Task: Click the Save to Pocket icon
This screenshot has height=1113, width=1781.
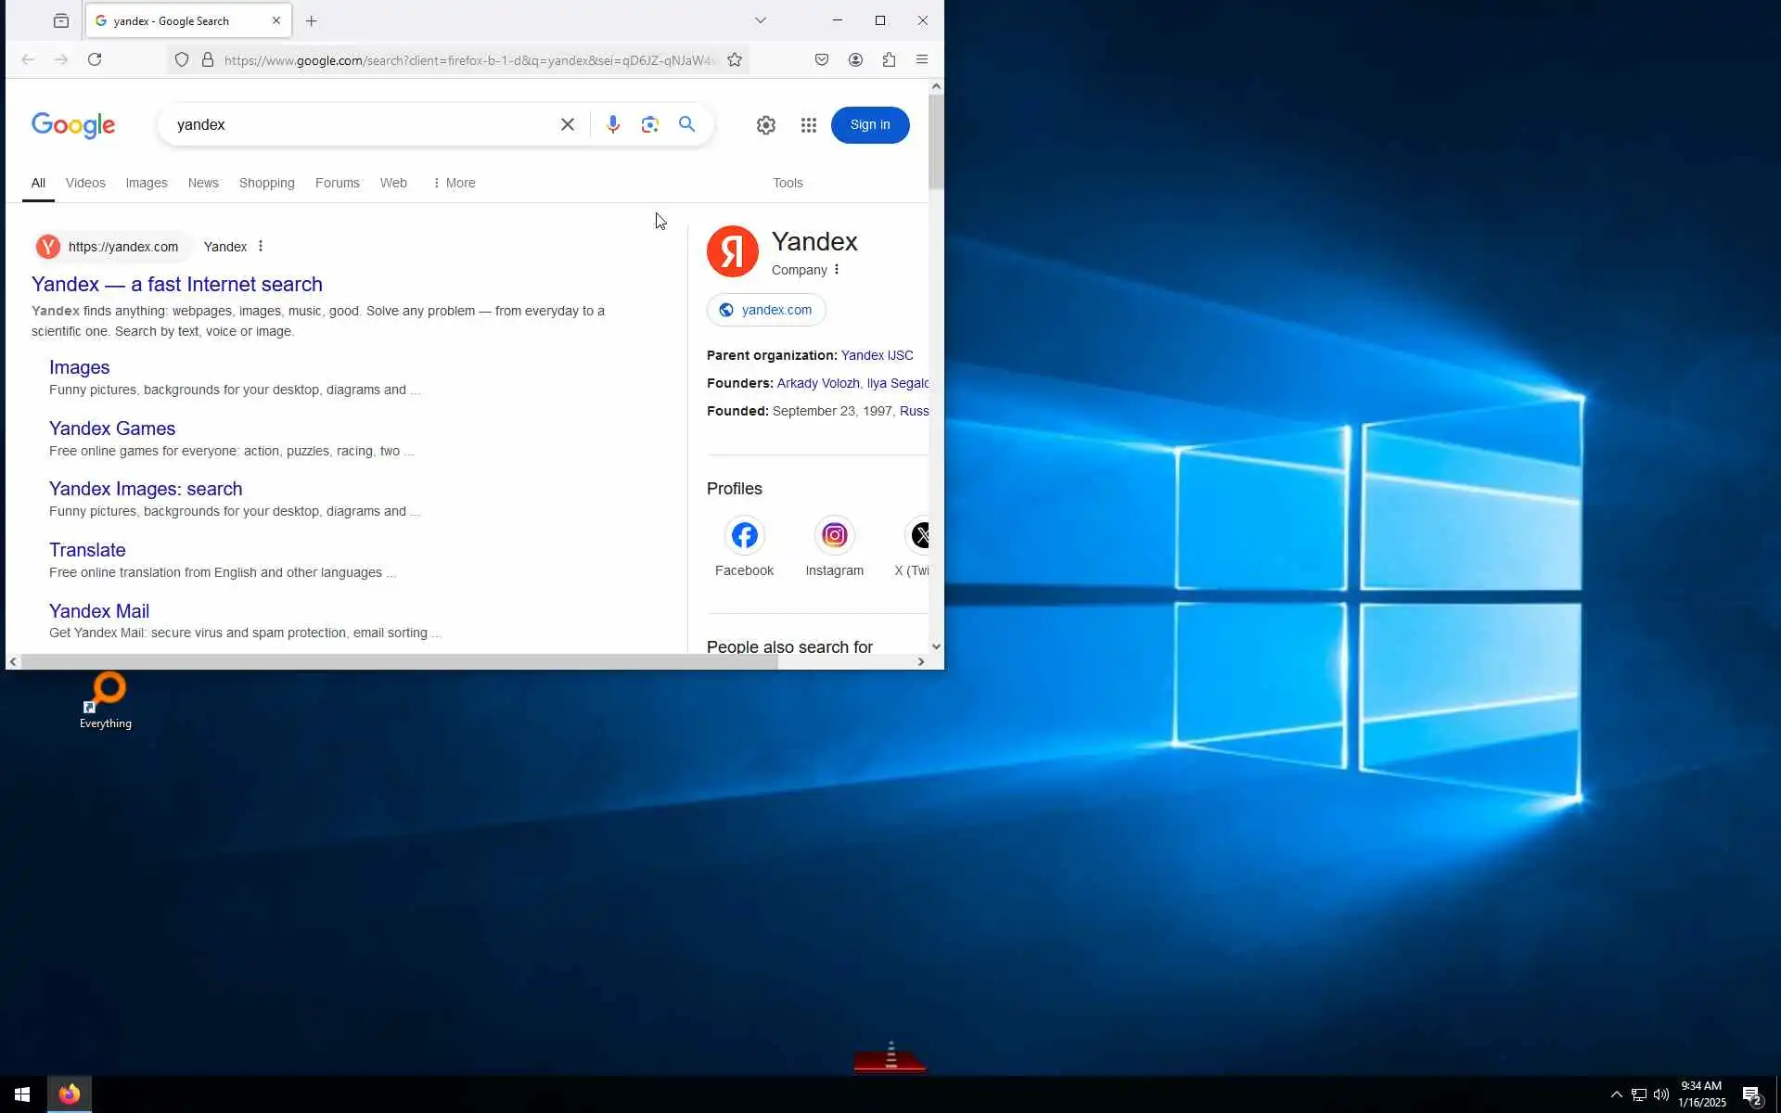Action: 822,60
